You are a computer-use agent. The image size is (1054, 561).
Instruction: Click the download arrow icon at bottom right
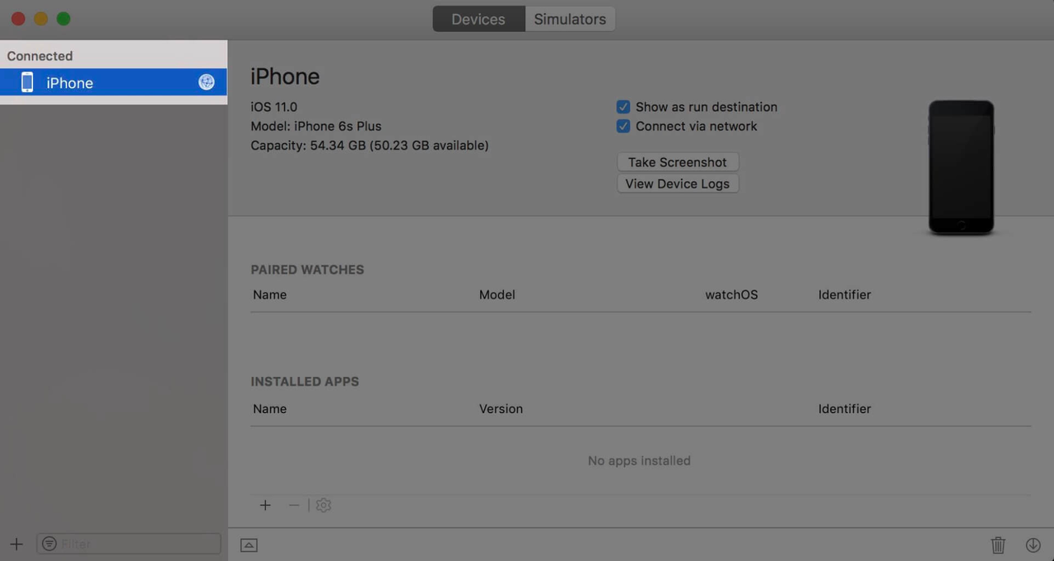pos(1033,545)
